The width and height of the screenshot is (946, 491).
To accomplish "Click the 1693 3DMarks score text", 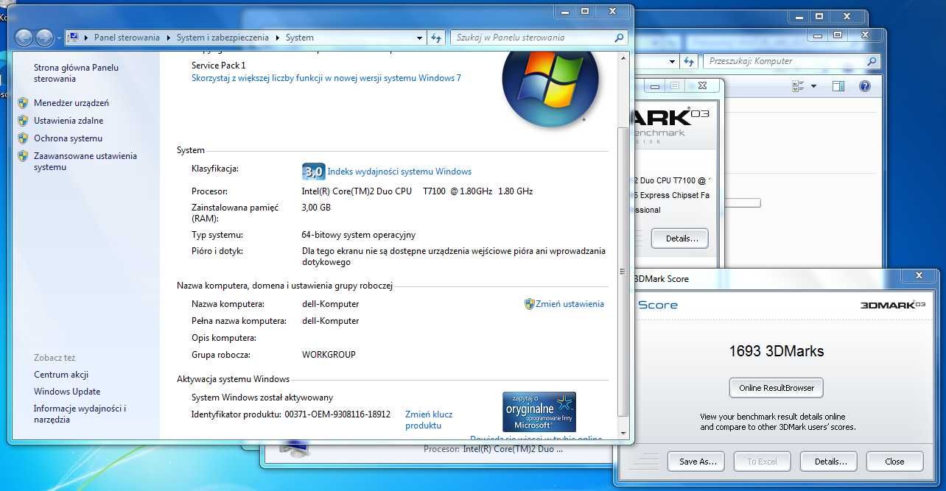I will (777, 351).
